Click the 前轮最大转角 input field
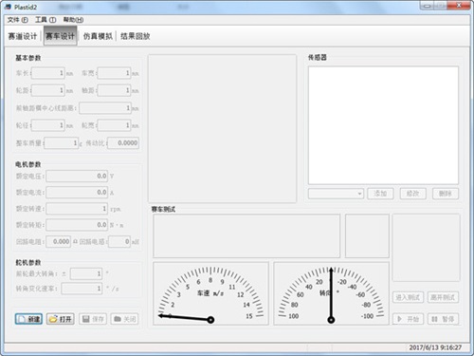This screenshot has height=356, width=474. coord(86,273)
